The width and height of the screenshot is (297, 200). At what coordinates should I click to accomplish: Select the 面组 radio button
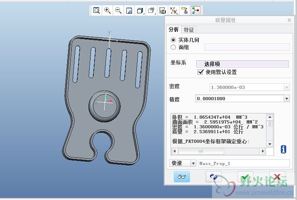tap(173, 47)
